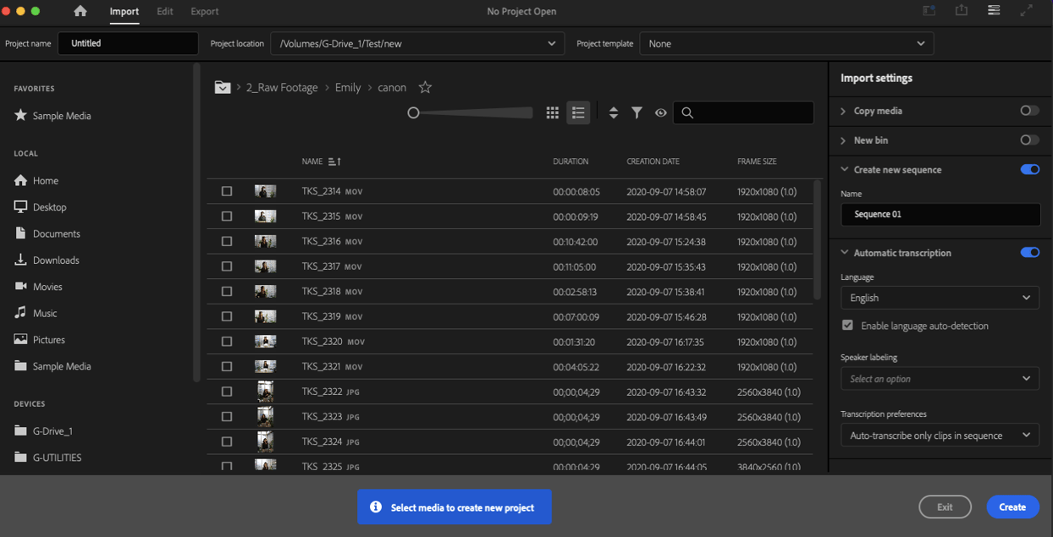Adjust the thumbnail size slider

[x=414, y=112]
